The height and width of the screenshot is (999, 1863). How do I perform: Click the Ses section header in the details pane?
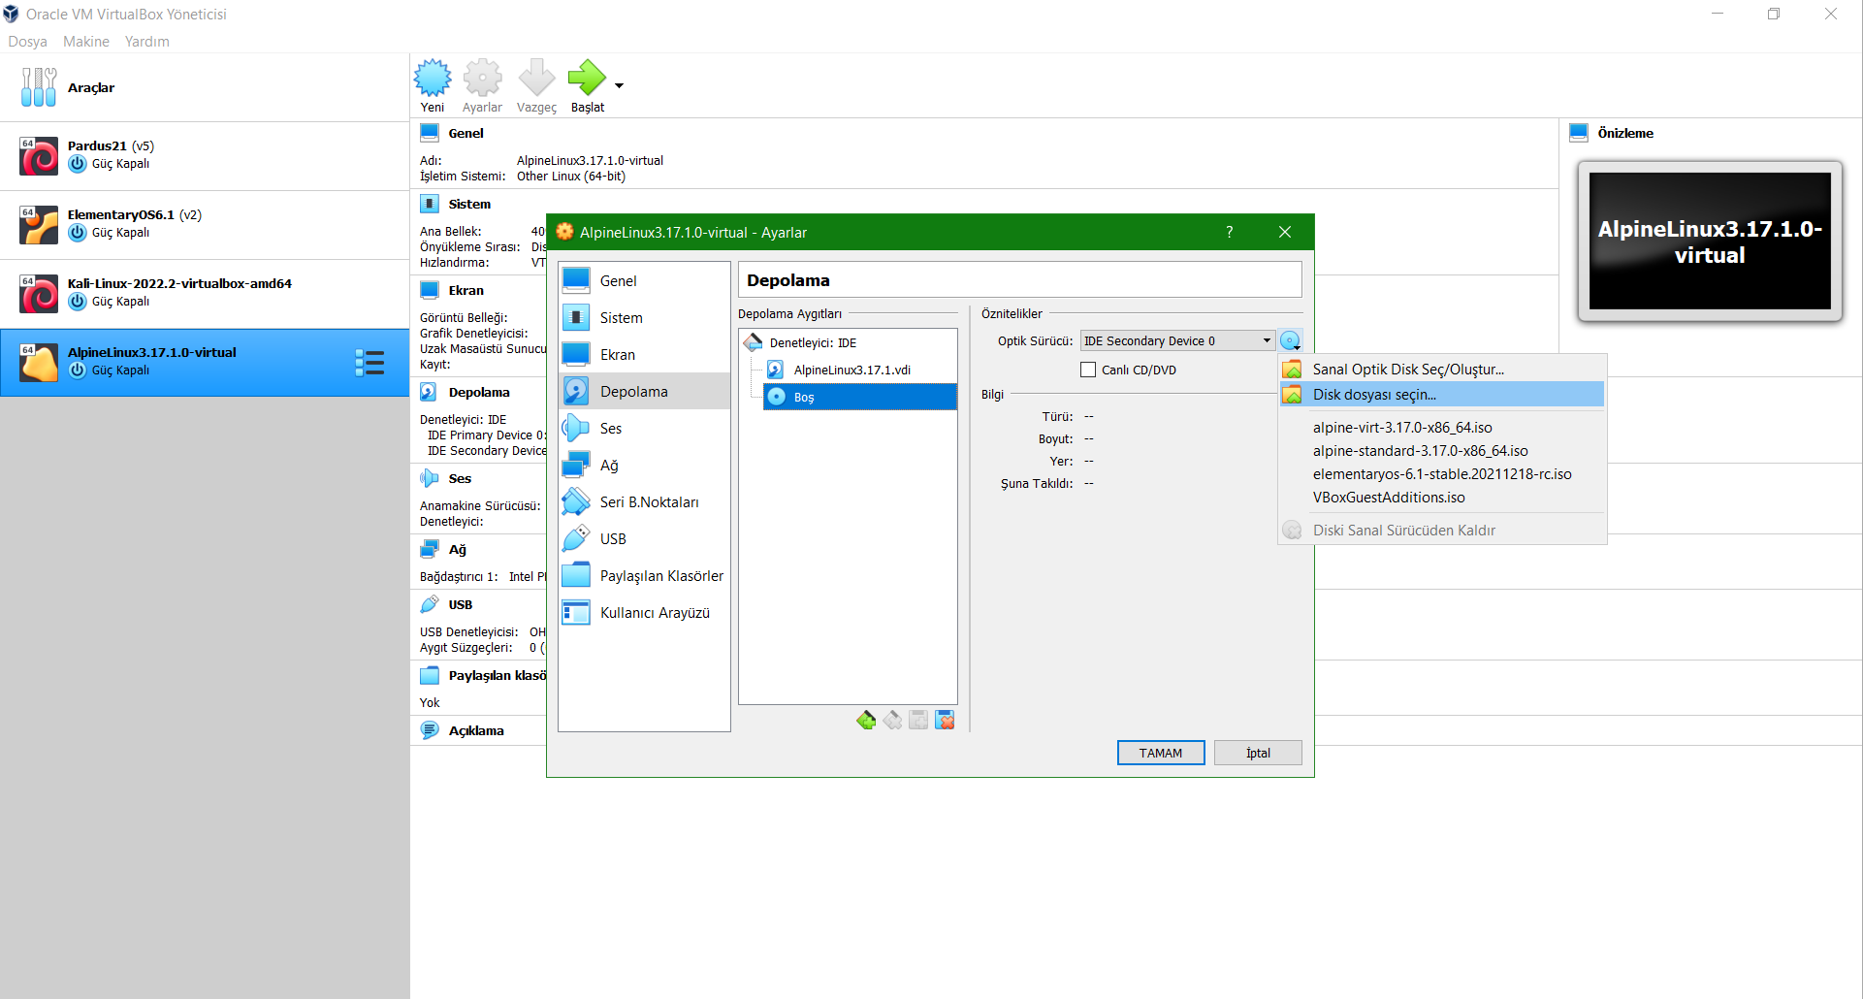point(460,478)
